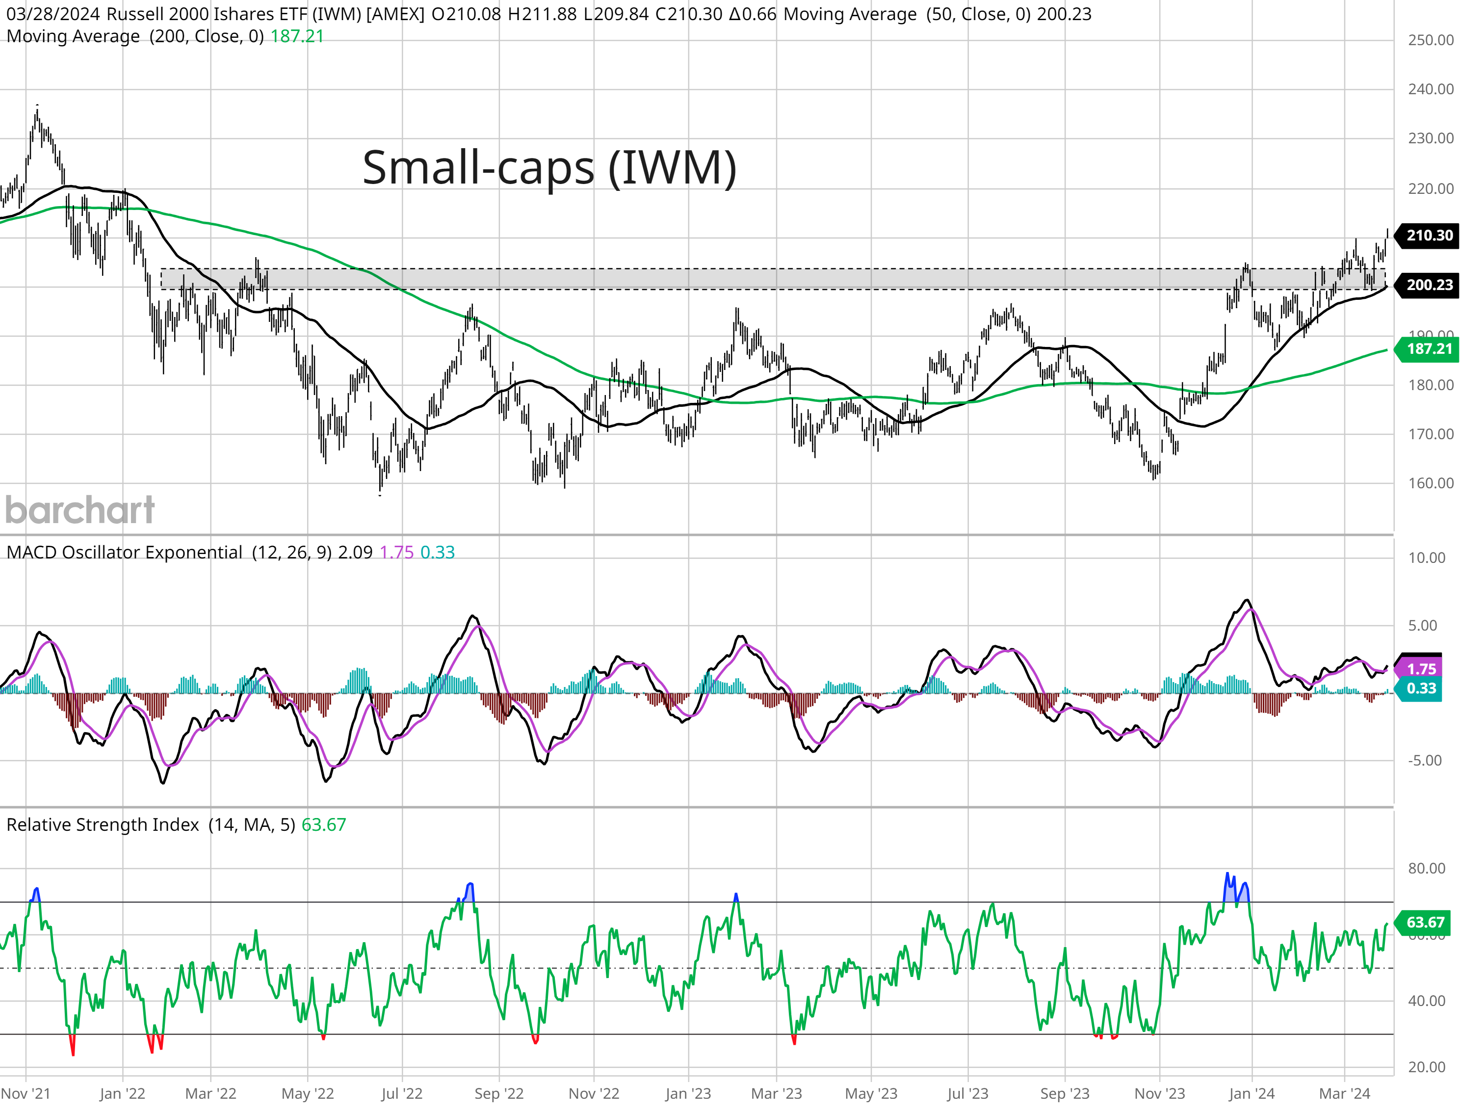Click the C210.30 close value in header

(x=689, y=15)
